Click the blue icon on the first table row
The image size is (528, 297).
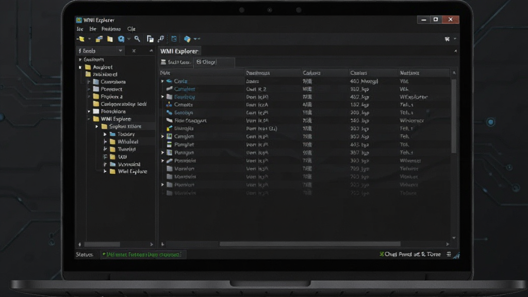(169, 81)
